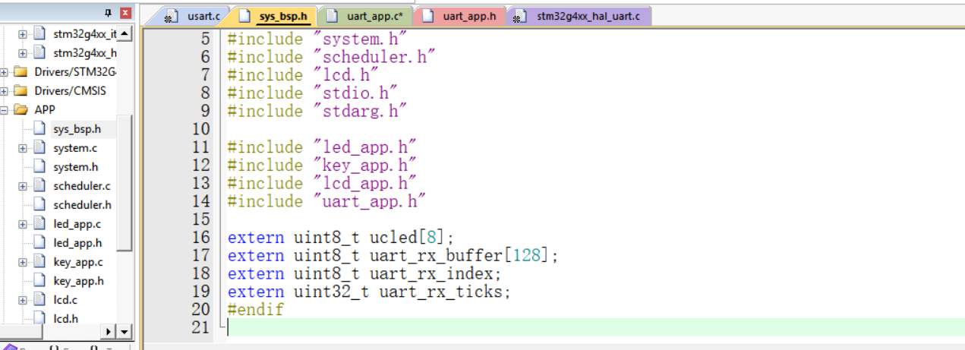Place cursor on #include "led_app.h" line

[x=323, y=147]
